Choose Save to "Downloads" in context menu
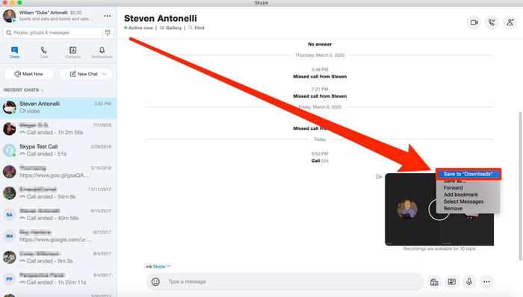 (x=468, y=174)
